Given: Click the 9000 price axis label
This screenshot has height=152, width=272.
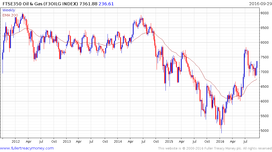Looking at the screenshot, I should coord(265,13).
